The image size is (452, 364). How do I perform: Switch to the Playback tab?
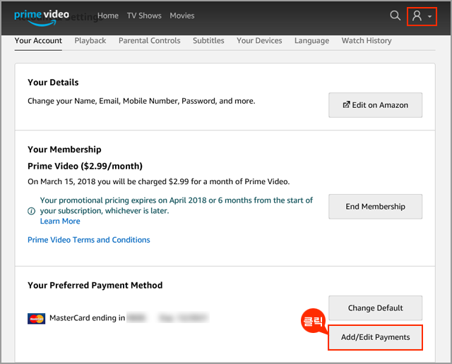90,41
